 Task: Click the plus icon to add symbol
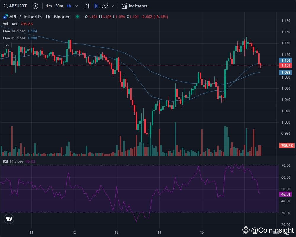coord(35,6)
